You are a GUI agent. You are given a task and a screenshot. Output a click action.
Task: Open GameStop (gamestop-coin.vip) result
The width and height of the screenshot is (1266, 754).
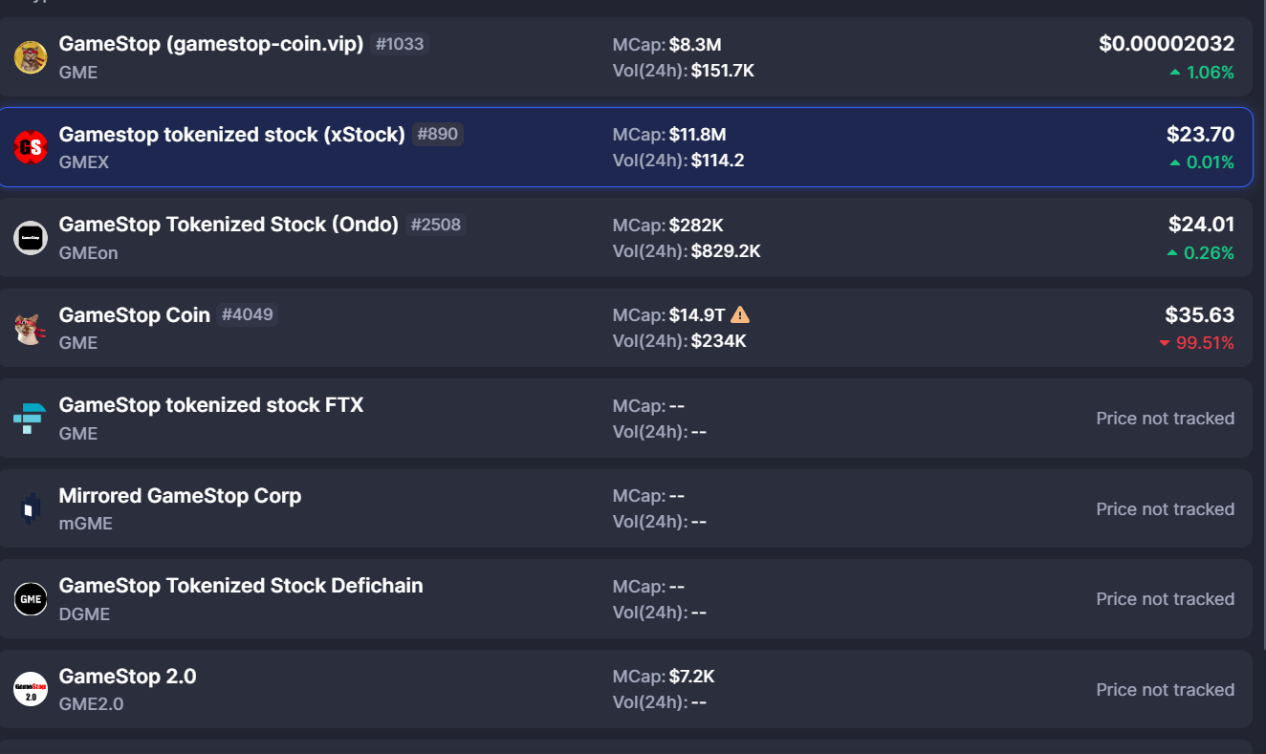[625, 56]
